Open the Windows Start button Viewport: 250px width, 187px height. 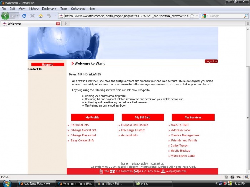click(7, 183)
